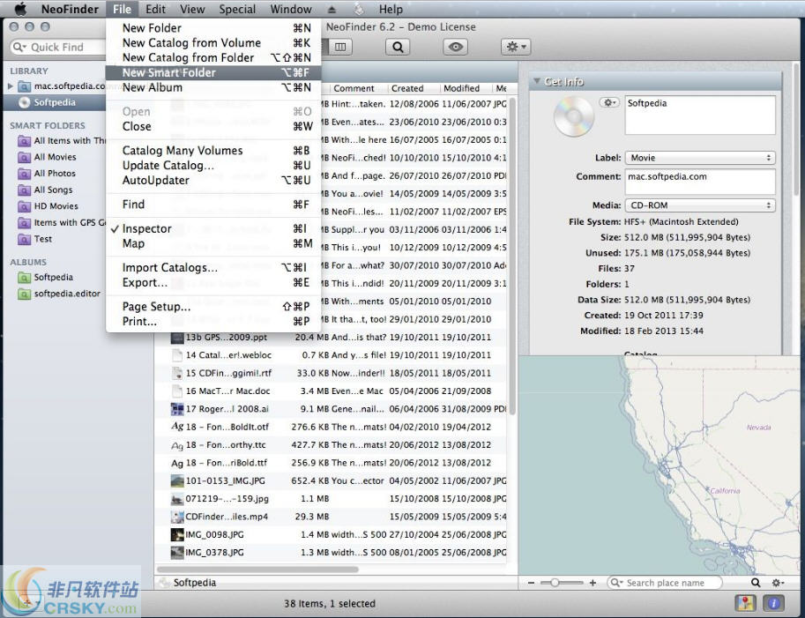This screenshot has width=805, height=618.
Task: Click map zoom out minus button
Action: click(x=531, y=583)
